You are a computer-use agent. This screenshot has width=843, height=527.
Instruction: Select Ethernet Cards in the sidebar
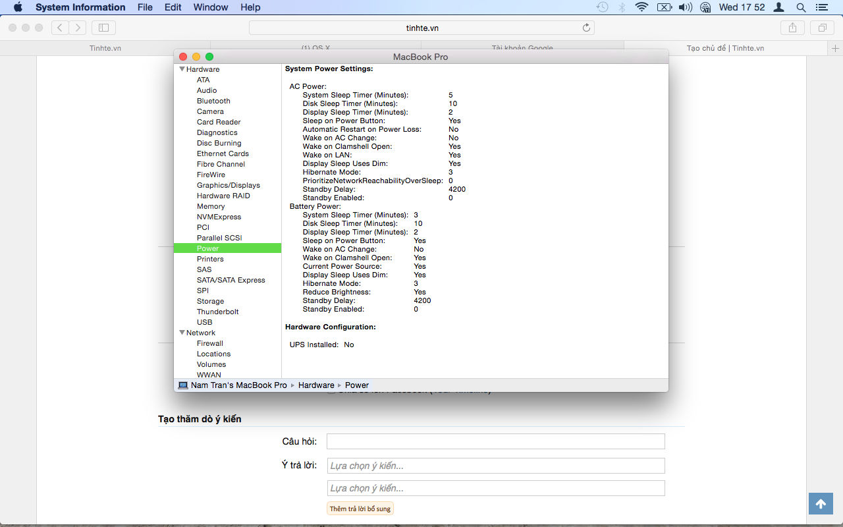pyautogui.click(x=223, y=153)
